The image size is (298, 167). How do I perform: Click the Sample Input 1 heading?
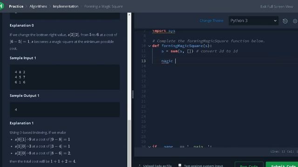point(23,58)
